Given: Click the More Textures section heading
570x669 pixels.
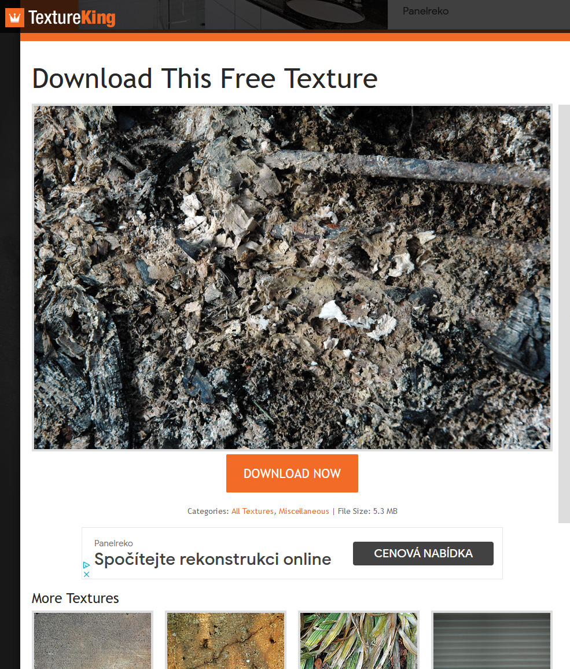Looking at the screenshot, I should click(75, 598).
